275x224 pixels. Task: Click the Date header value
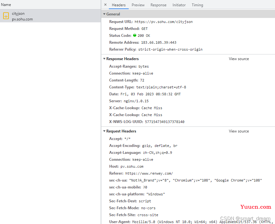(151, 94)
